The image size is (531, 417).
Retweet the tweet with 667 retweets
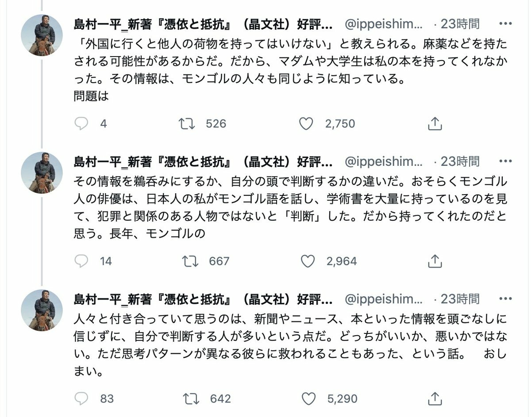pyautogui.click(x=190, y=261)
